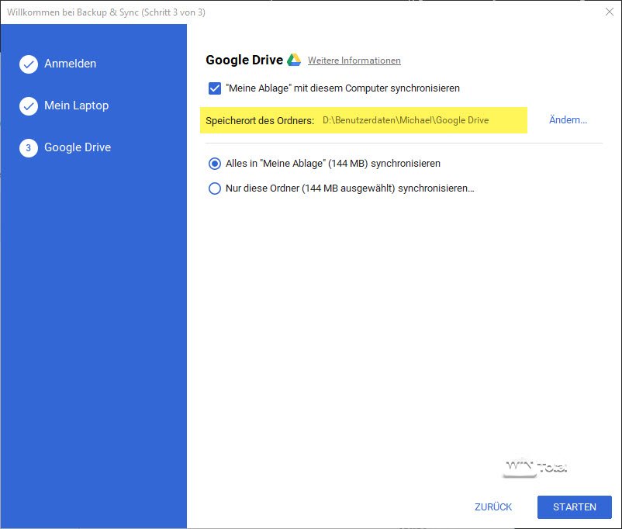Viewport: 622px width, 529px height.
Task: Click the Google Drive triangle logo
Action: (x=294, y=60)
